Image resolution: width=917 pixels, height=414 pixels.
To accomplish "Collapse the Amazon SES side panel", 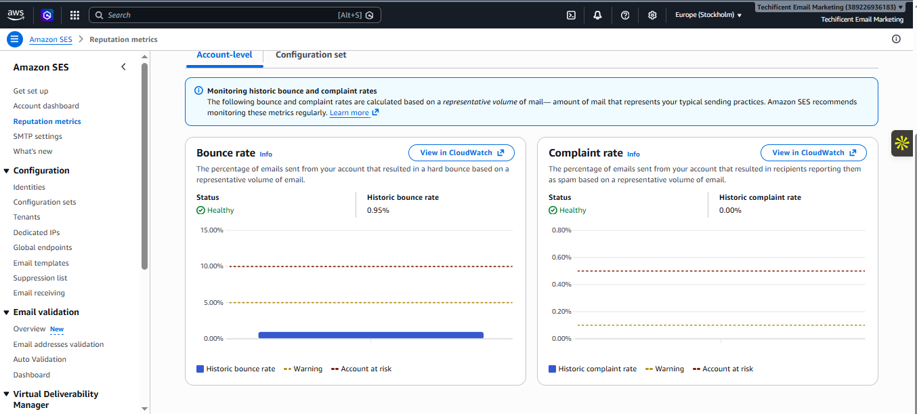I will (123, 66).
